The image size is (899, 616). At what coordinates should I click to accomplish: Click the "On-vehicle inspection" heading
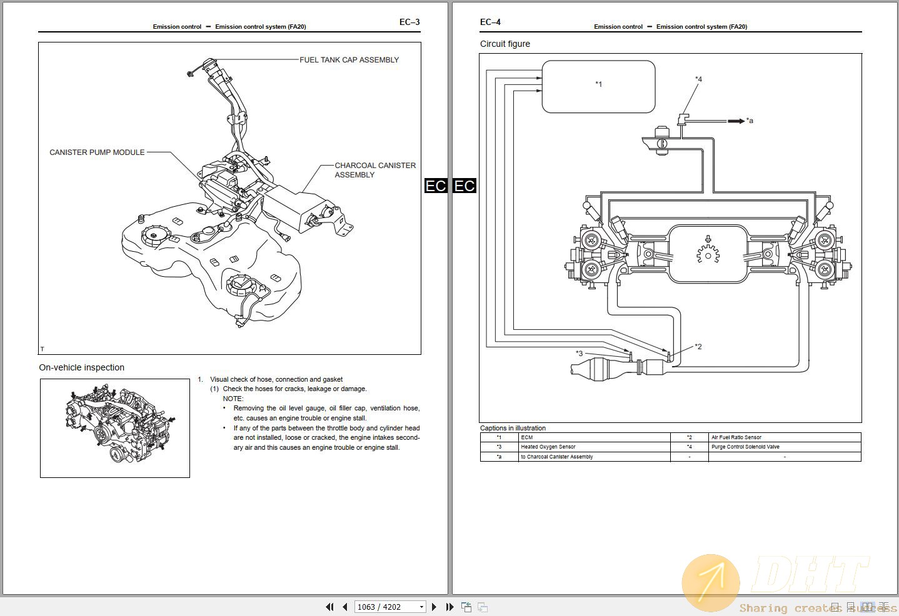point(82,367)
